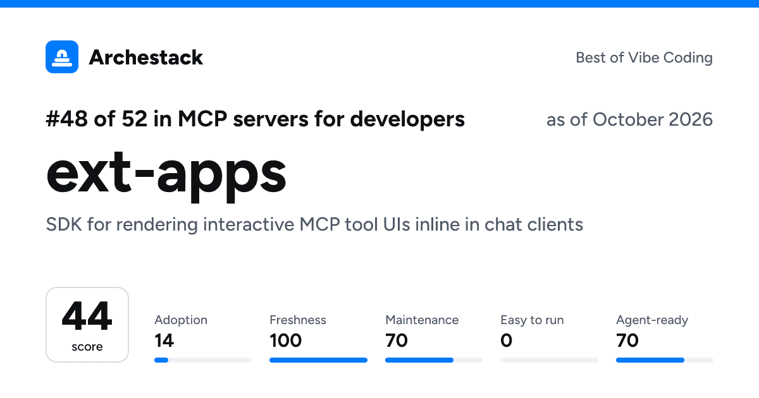Select the Adoption value 14
The image size is (759, 398).
(164, 341)
